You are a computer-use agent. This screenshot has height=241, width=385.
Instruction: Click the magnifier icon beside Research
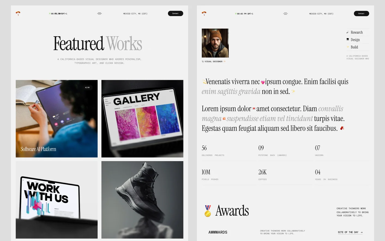coord(348,32)
